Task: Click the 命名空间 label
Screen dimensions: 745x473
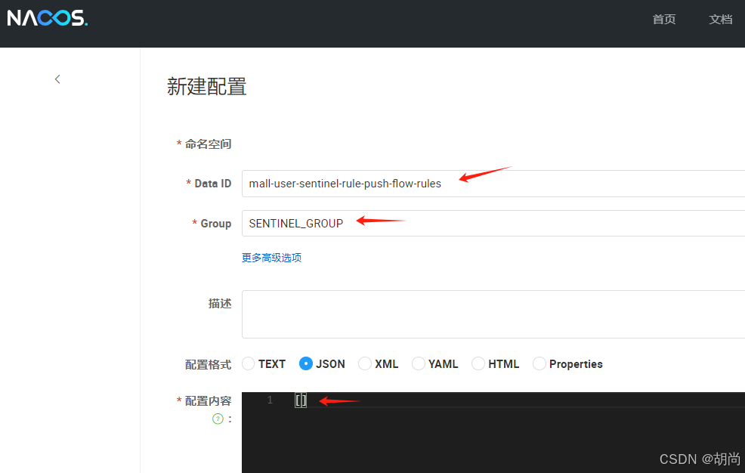Action: 208,144
